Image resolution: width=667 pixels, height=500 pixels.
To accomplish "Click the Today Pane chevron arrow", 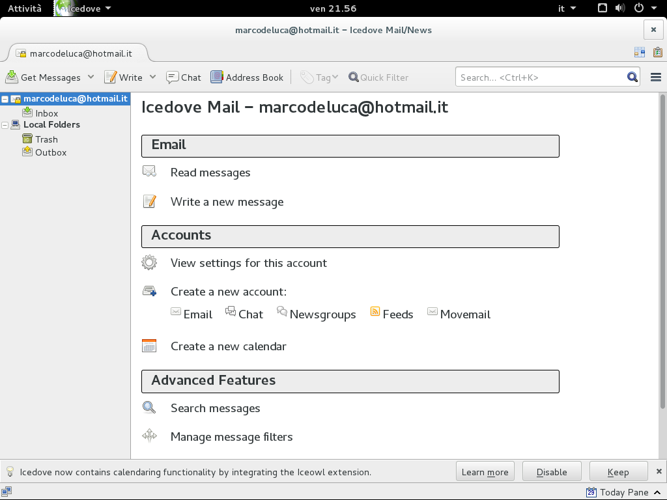I will tap(657, 492).
